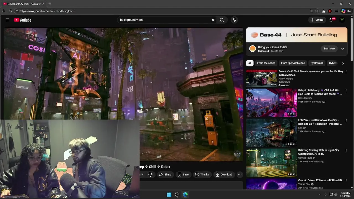The height and width of the screenshot is (199, 354).
Task: Select the Cyberpunk filter chip
Action: click(x=333, y=63)
